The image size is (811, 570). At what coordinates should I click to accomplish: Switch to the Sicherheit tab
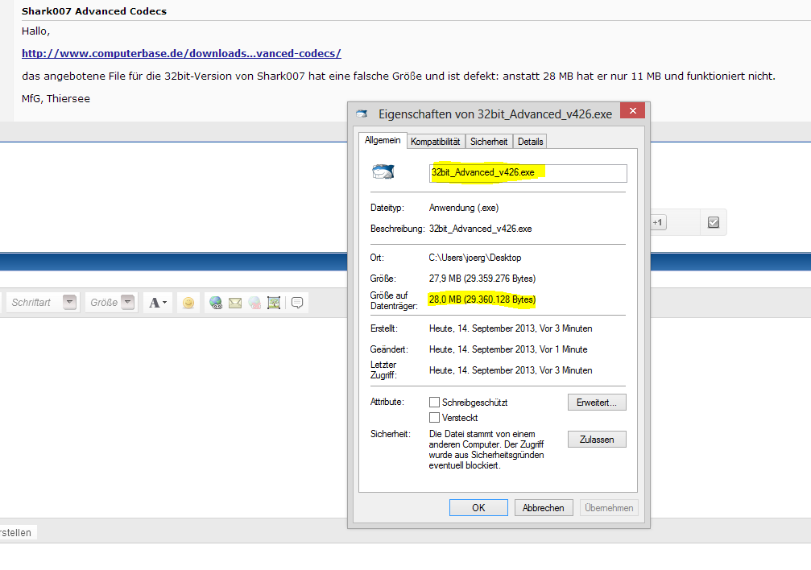(489, 141)
